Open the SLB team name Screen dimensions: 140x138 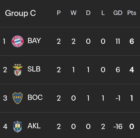[34, 69]
